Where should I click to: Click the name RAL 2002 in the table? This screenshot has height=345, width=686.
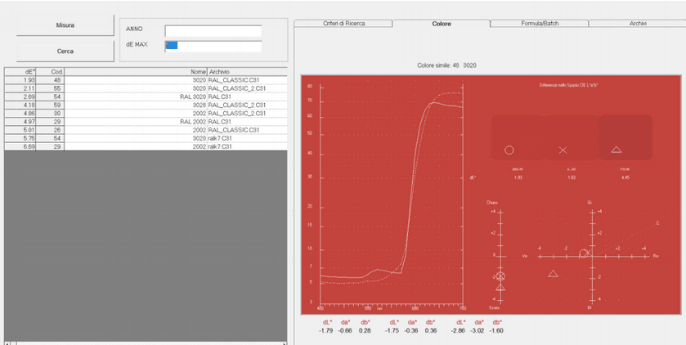pyautogui.click(x=193, y=122)
